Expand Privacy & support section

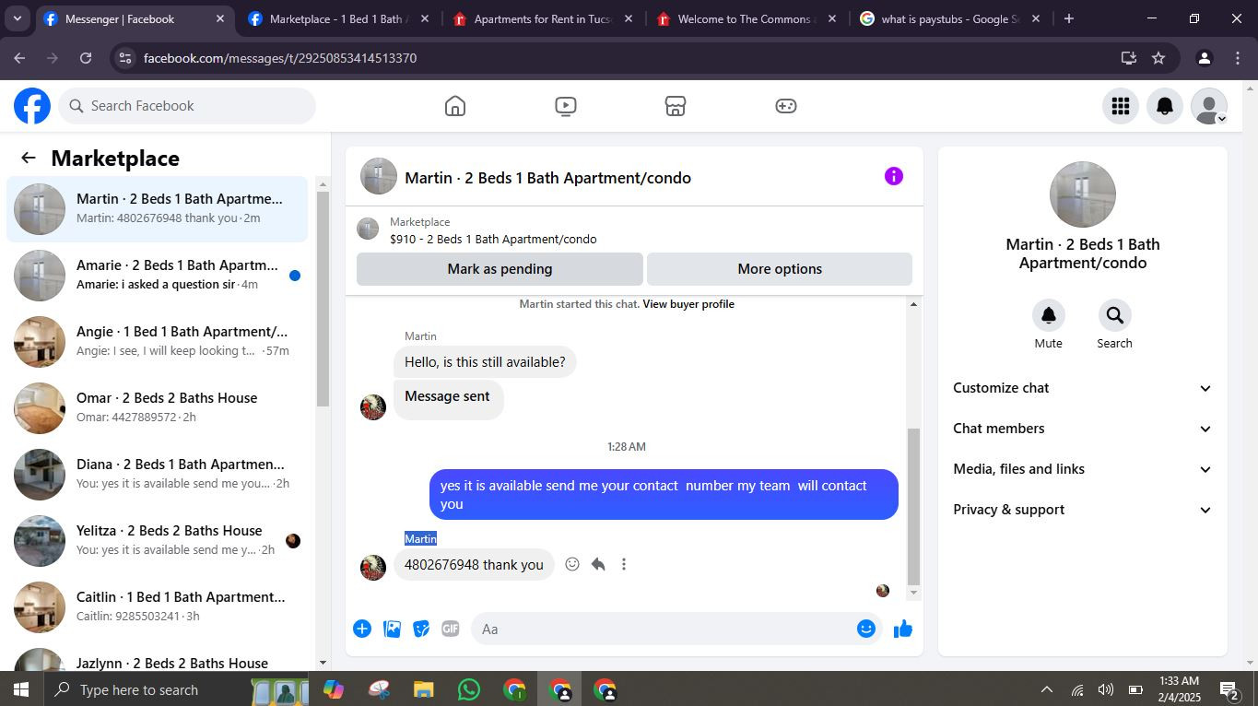coord(1083,510)
